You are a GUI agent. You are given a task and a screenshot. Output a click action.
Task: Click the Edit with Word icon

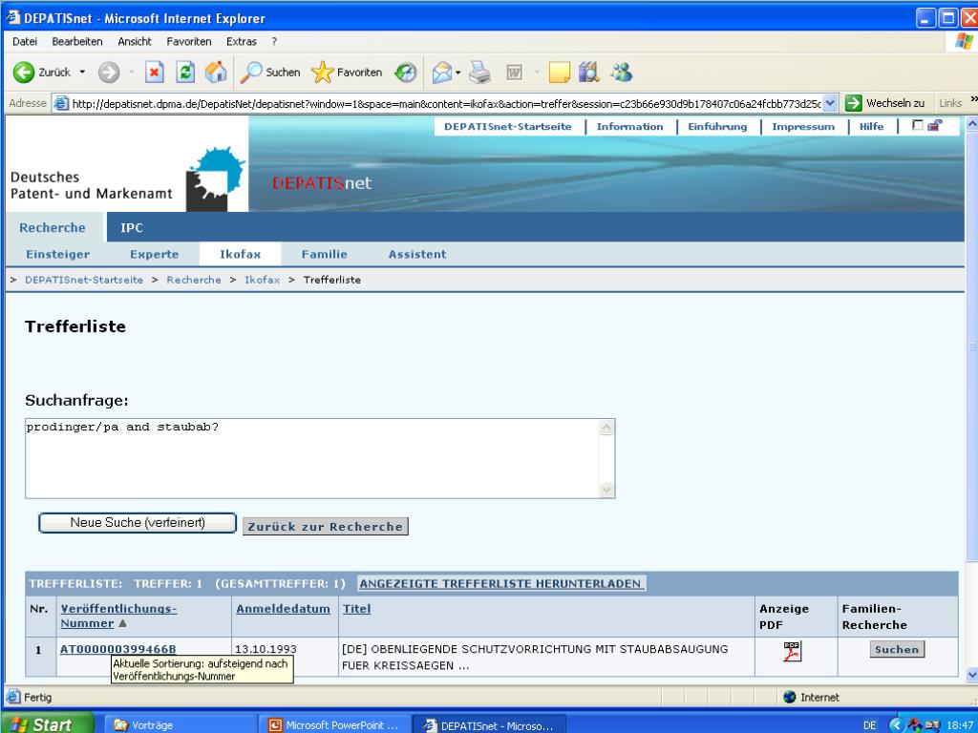coord(514,73)
